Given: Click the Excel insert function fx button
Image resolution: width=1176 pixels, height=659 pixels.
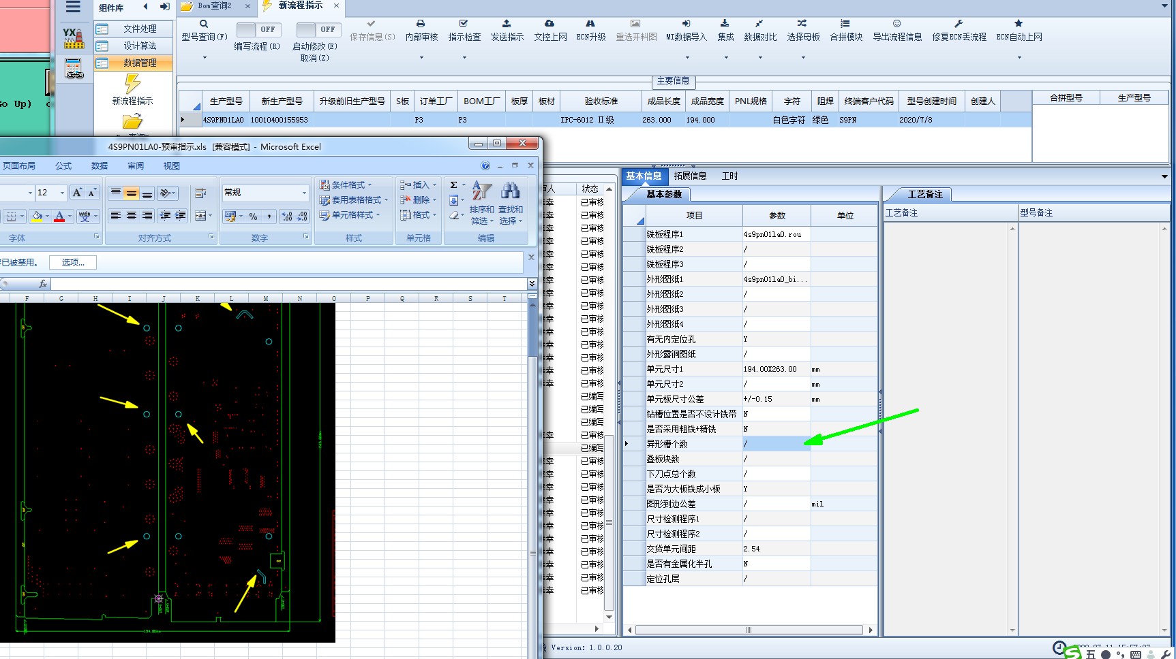Looking at the screenshot, I should [x=43, y=284].
